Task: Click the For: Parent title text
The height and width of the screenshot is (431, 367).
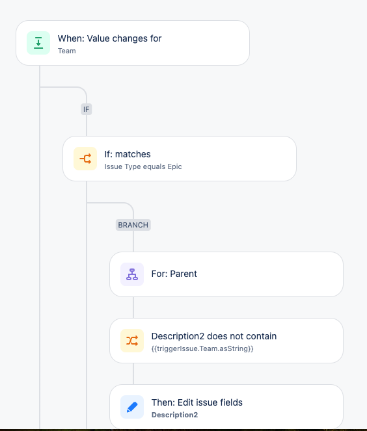Action: (x=174, y=274)
